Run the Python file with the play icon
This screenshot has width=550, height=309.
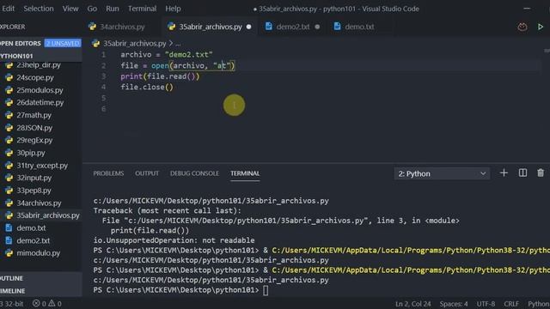click(541, 27)
